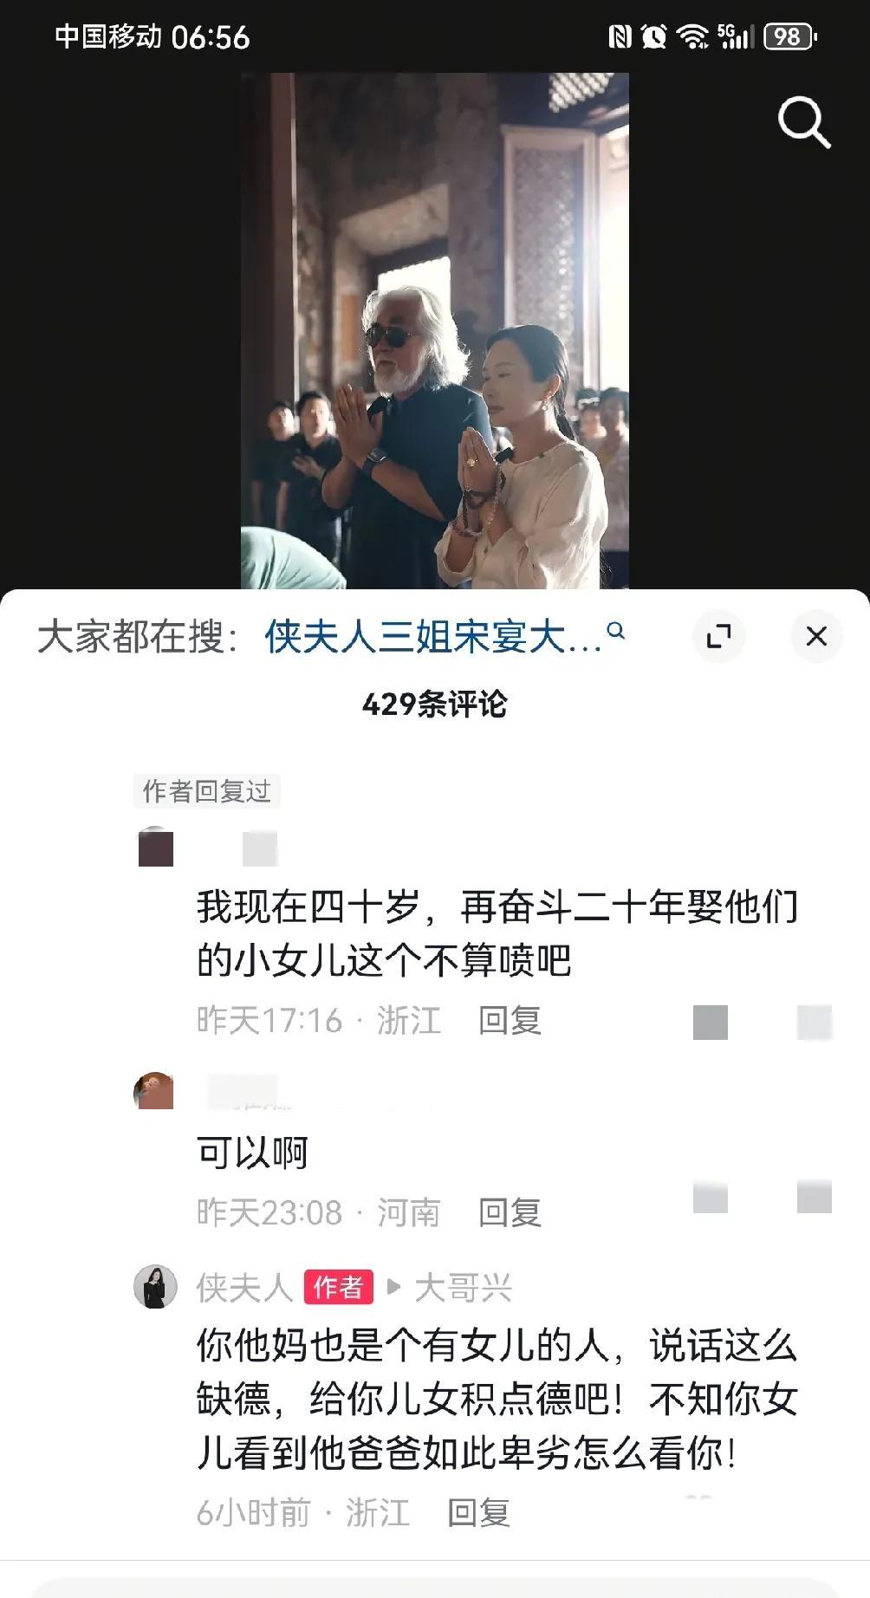Dislike the 可以啊 comment
Viewport: 870px width, 1598px height.
click(x=815, y=1197)
